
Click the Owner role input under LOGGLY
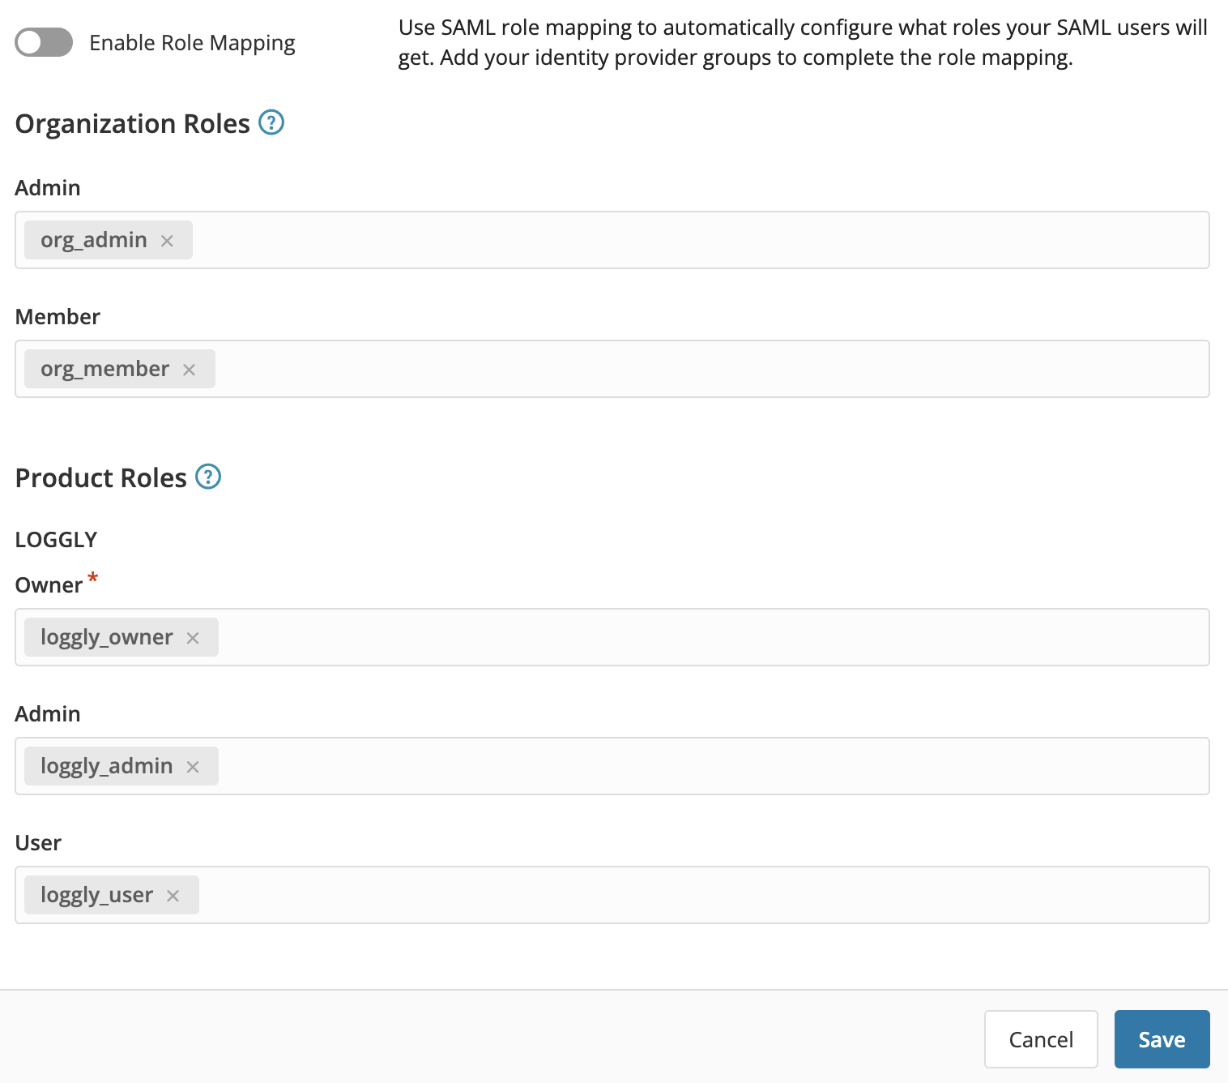pyautogui.click(x=648, y=638)
